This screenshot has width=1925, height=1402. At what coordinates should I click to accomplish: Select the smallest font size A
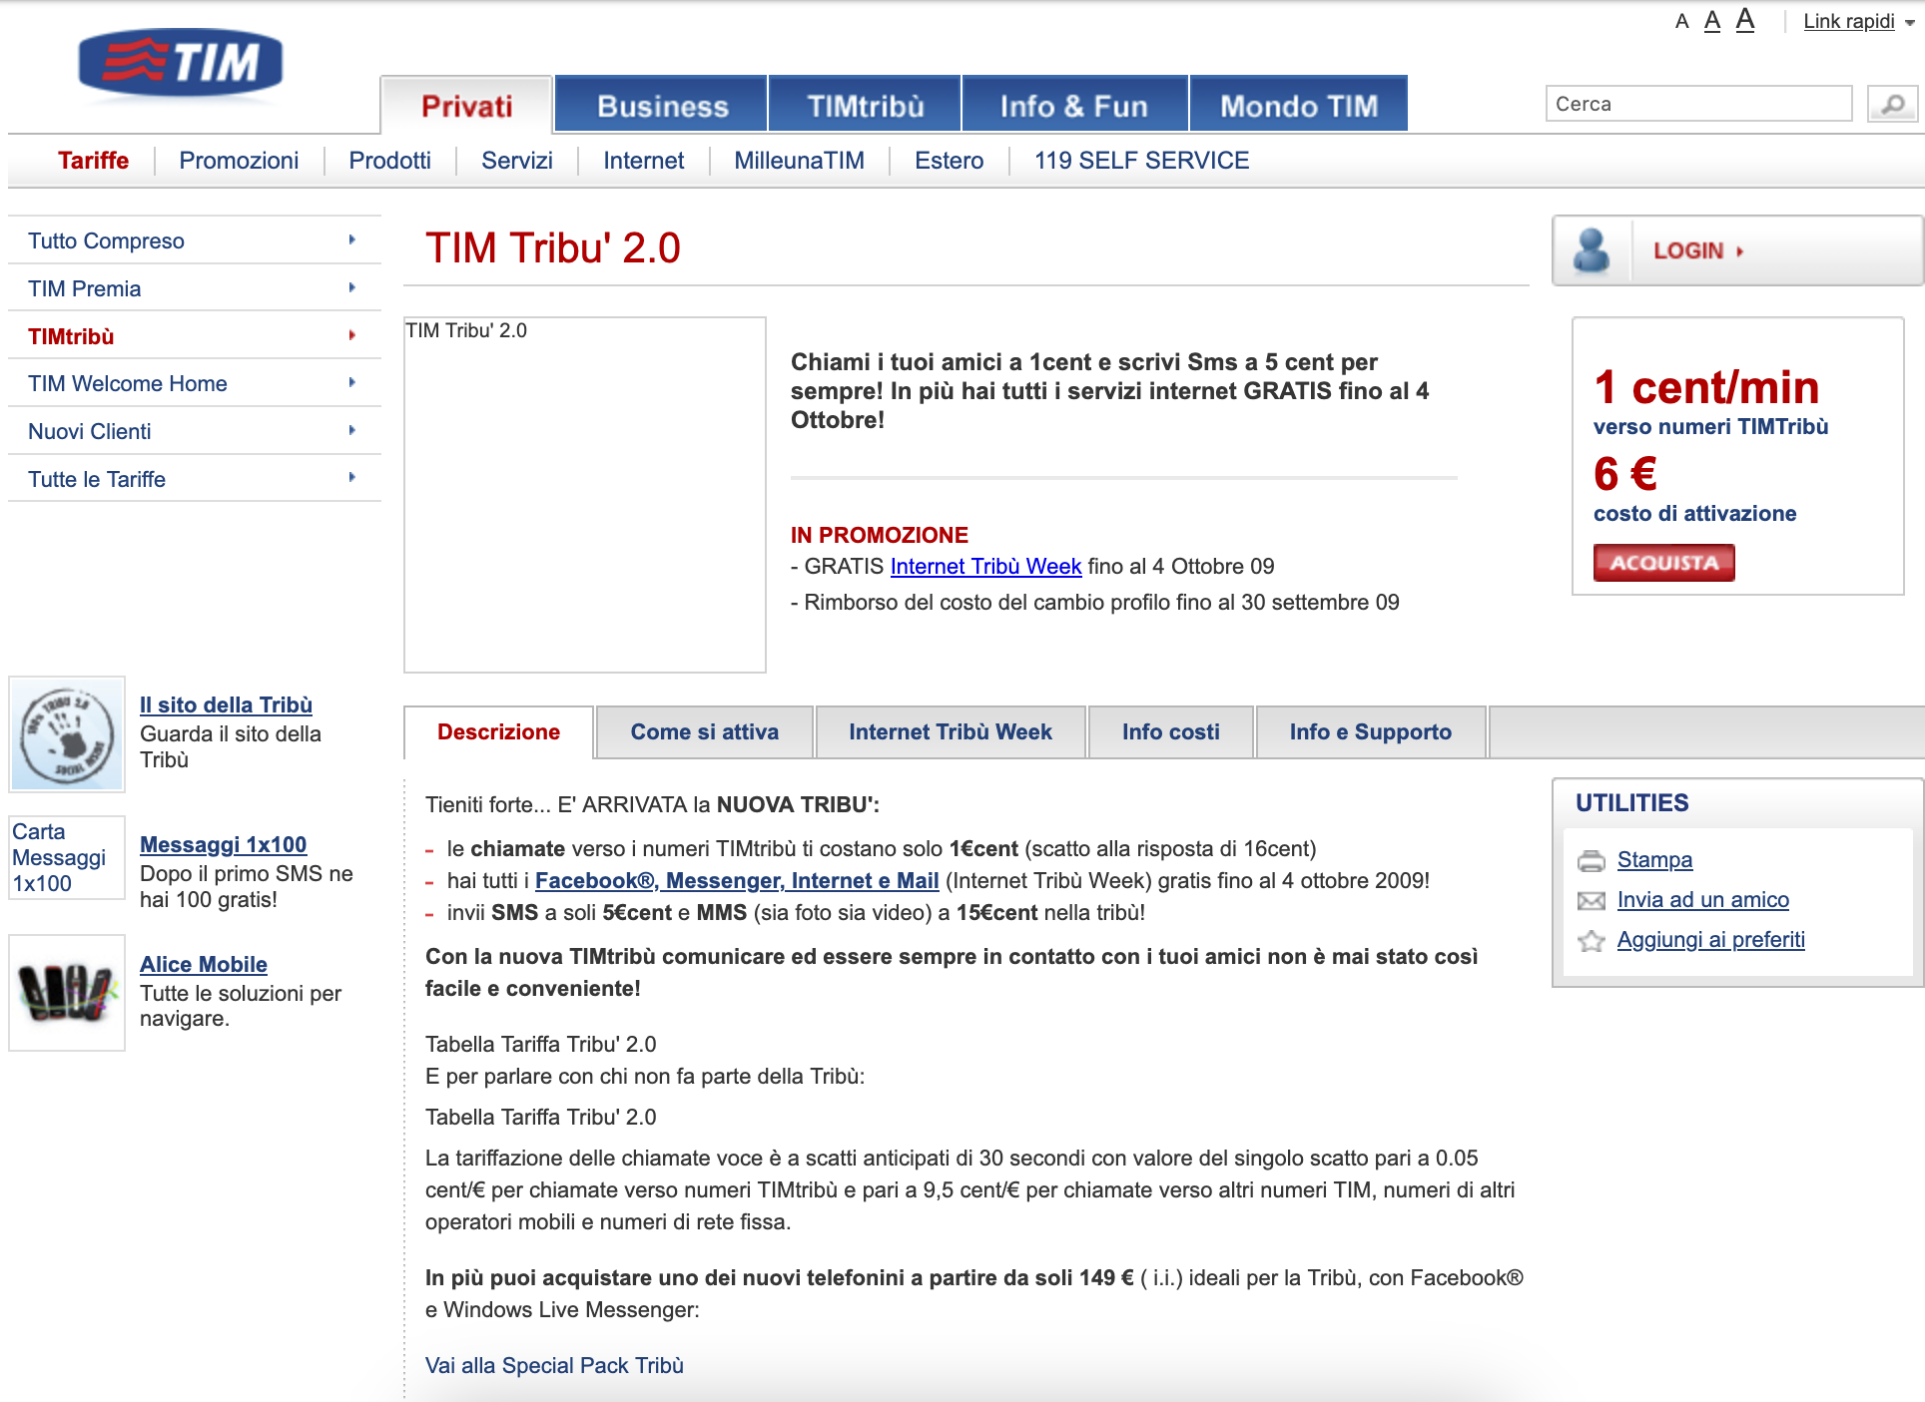coord(1682,22)
